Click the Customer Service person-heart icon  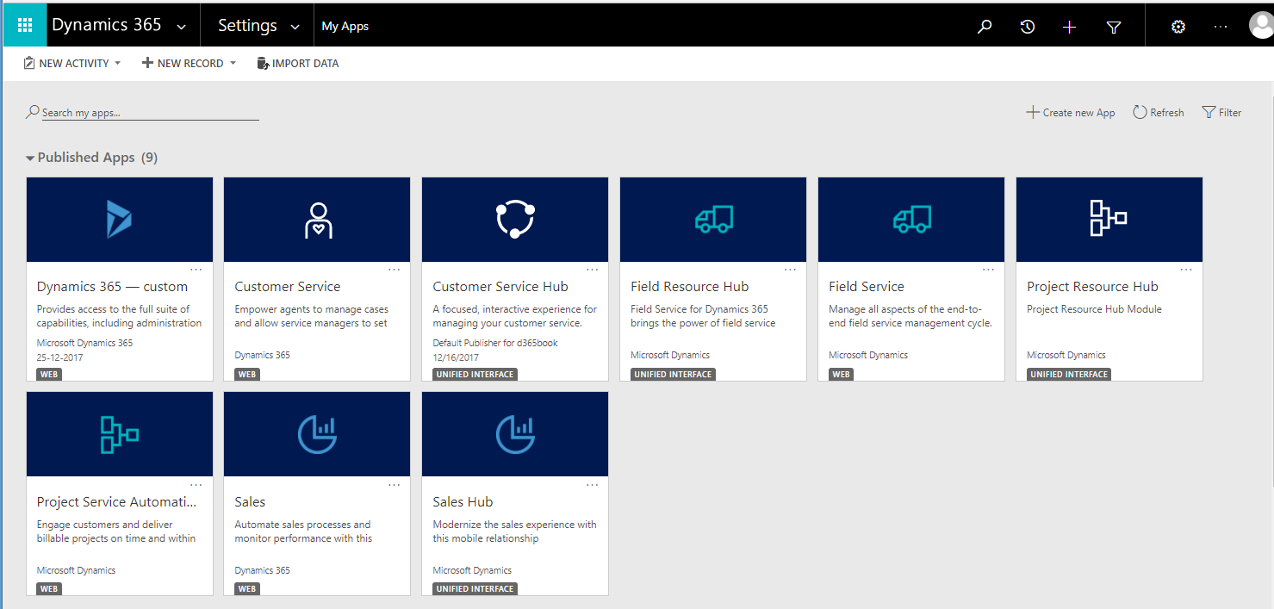(x=318, y=220)
